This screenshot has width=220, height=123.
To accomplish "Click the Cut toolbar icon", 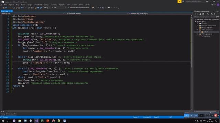I will pyautogui.click(x=14, y=8).
